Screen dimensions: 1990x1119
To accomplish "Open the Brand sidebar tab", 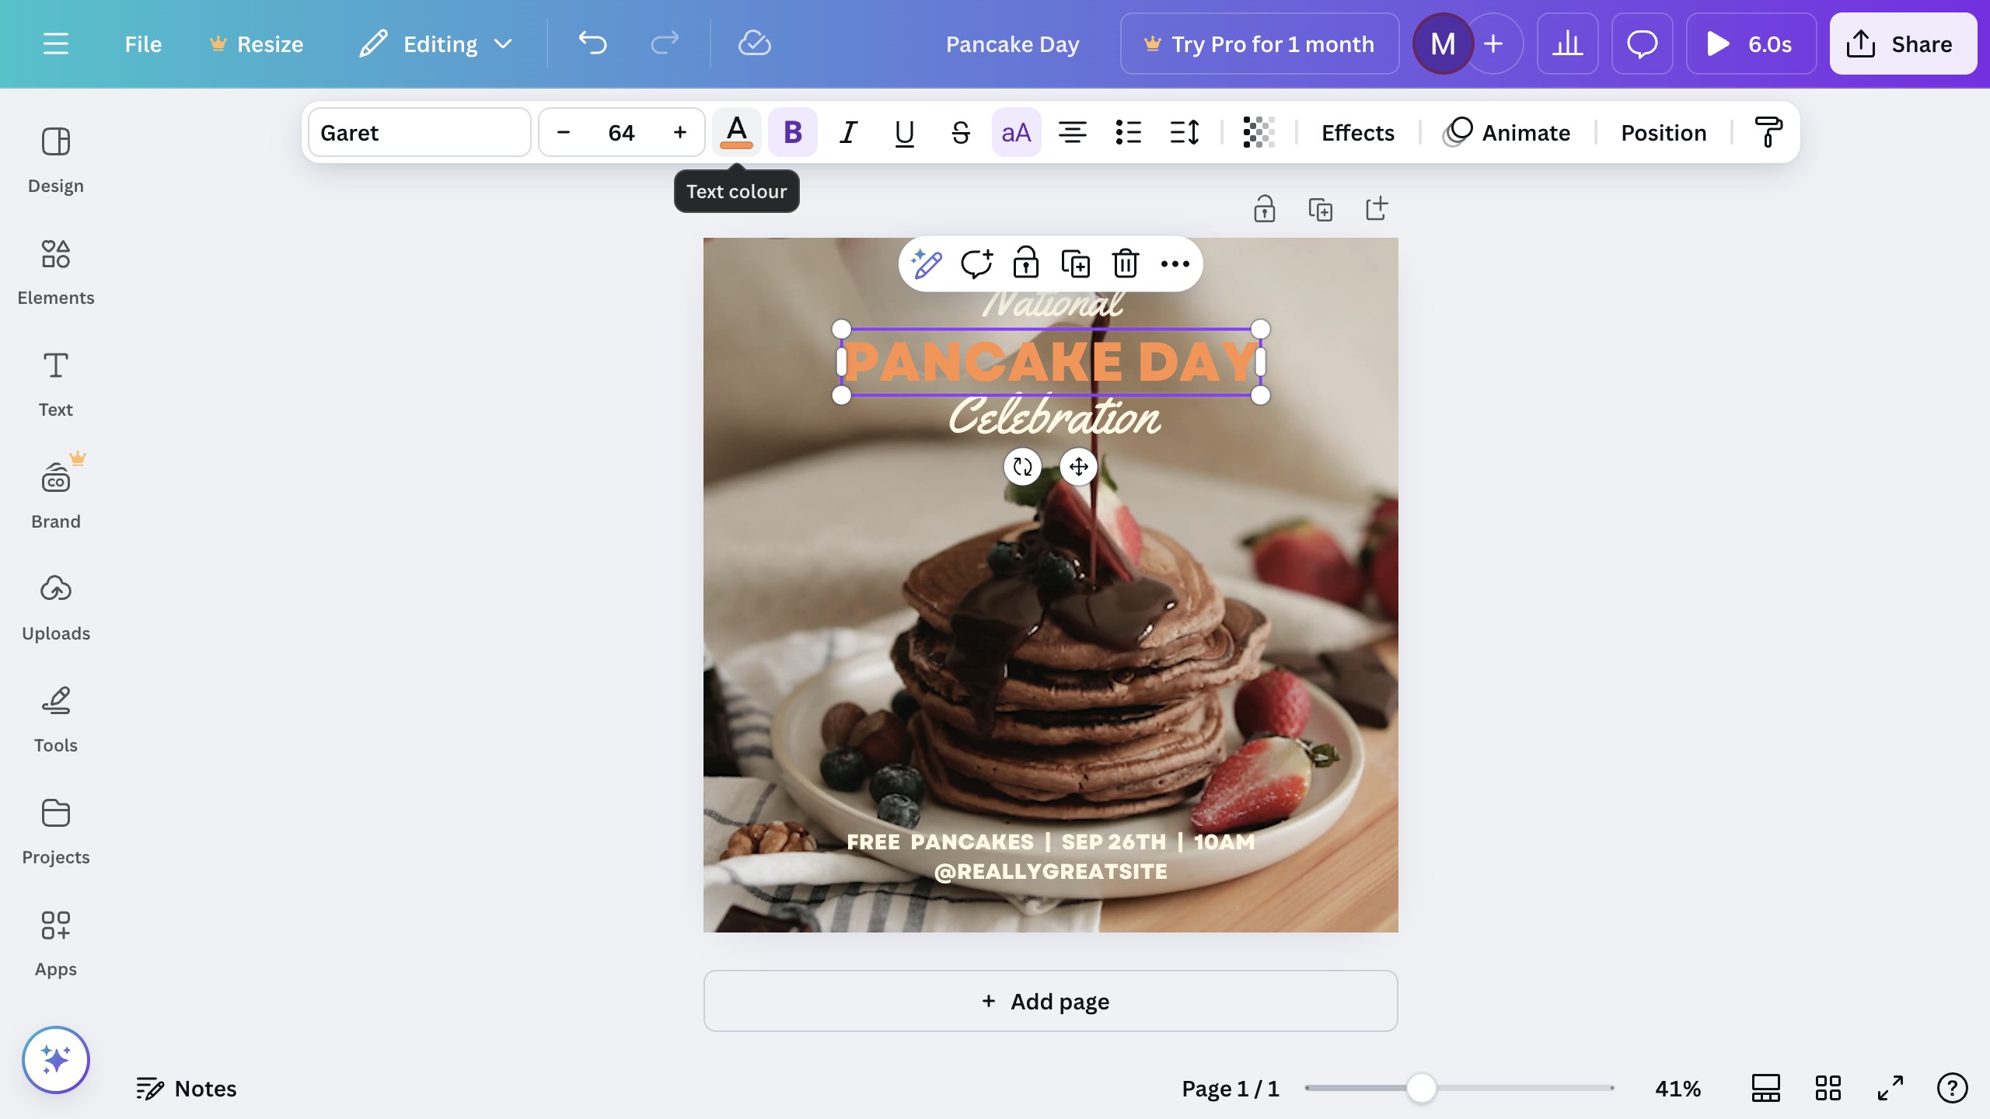I will coord(55,497).
